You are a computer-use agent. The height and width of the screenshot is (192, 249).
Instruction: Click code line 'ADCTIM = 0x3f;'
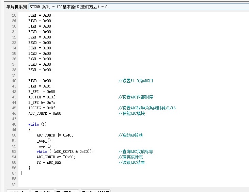pos(43,97)
